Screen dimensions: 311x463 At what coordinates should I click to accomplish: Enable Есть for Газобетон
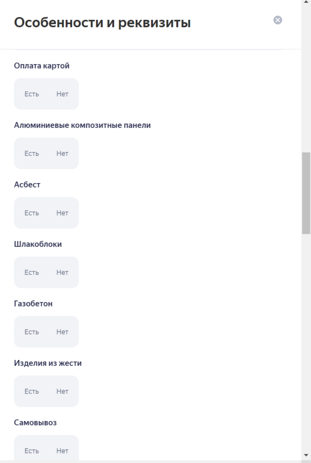click(32, 332)
